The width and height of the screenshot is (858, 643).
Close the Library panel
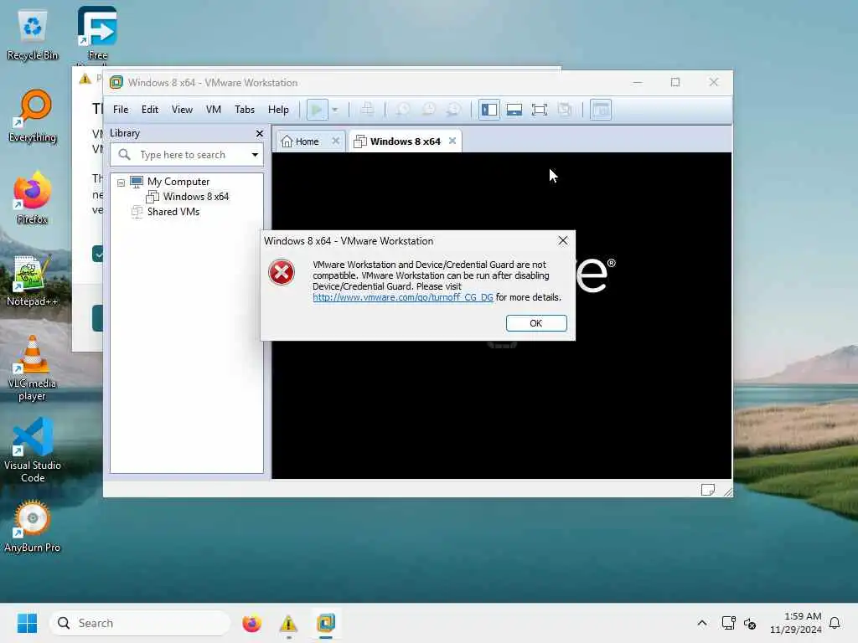pyautogui.click(x=260, y=133)
